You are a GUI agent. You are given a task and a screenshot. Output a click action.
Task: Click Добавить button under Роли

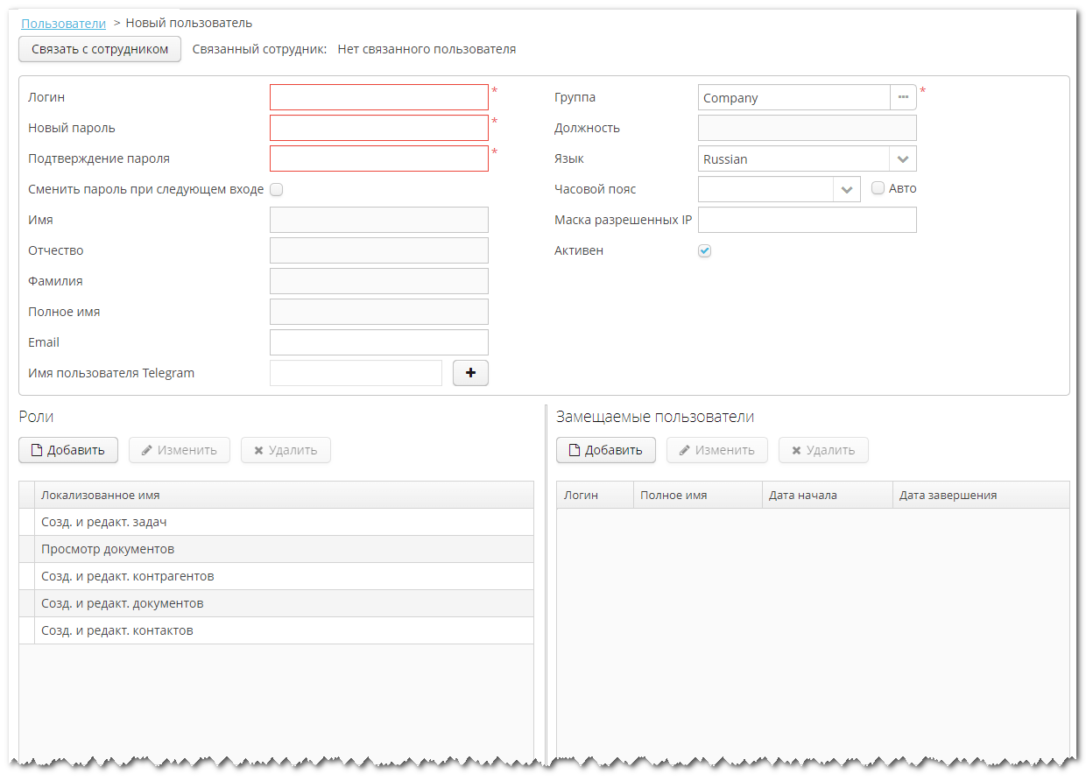point(67,450)
